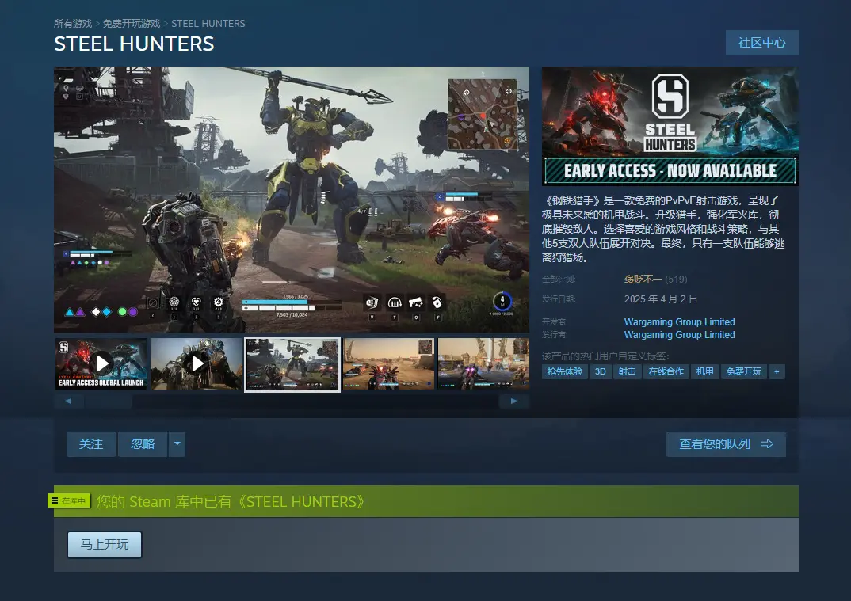
Task: Select the 射击 tag
Action: point(628,371)
